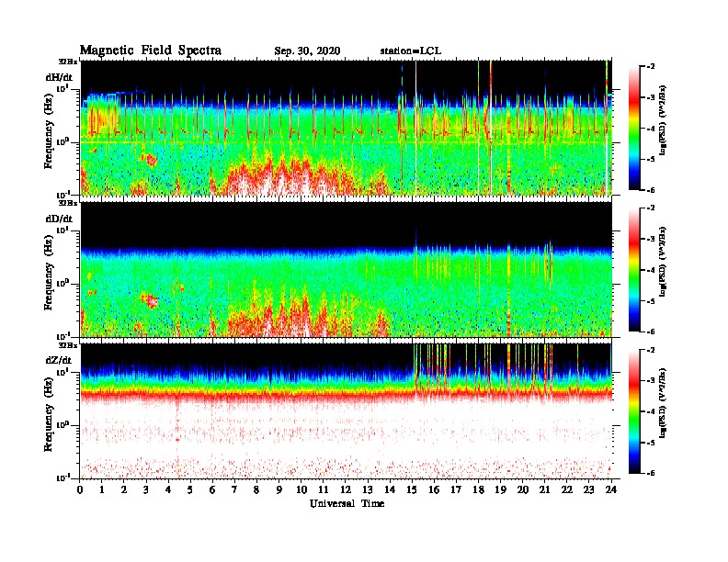Screen dimensions: 728x562
Task: Select the date text "Sep. 30, 2020"
Action: (307, 51)
